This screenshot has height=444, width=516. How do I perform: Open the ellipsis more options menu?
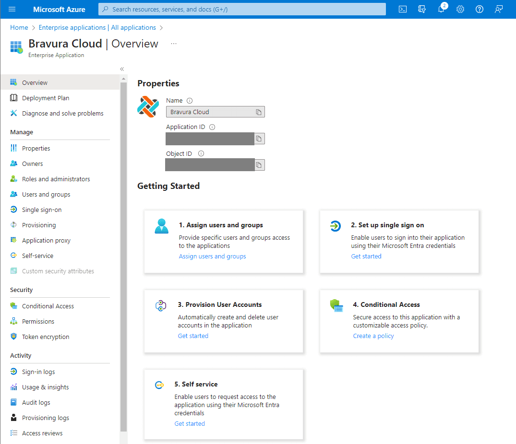coord(174,44)
